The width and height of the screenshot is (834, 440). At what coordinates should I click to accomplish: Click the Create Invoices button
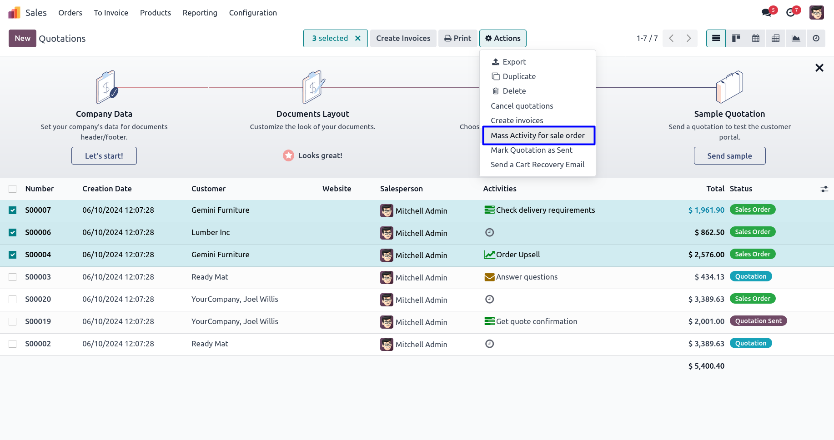(x=403, y=38)
